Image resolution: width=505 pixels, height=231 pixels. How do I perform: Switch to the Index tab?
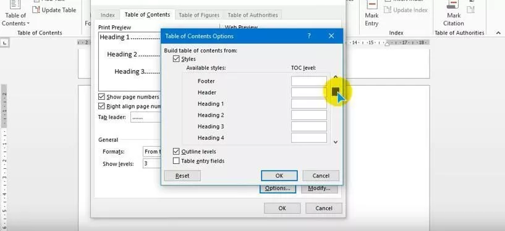click(108, 15)
